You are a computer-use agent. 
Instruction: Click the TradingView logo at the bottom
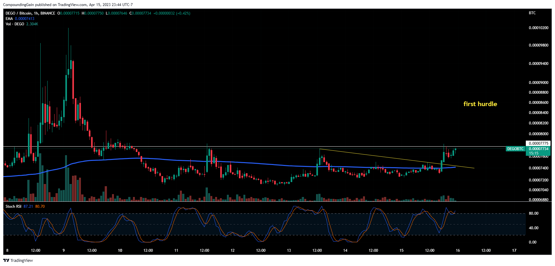pyautogui.click(x=18, y=260)
